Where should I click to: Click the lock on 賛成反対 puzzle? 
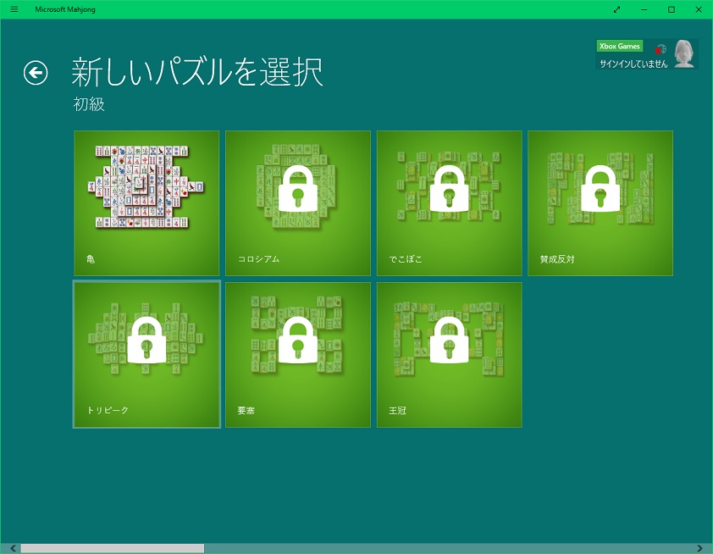click(600, 188)
